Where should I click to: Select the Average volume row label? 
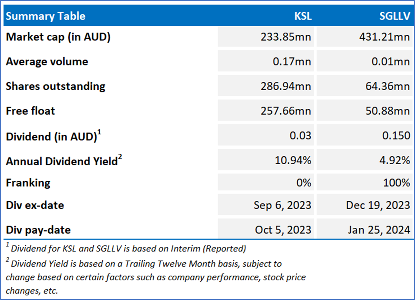pyautogui.click(x=47, y=61)
